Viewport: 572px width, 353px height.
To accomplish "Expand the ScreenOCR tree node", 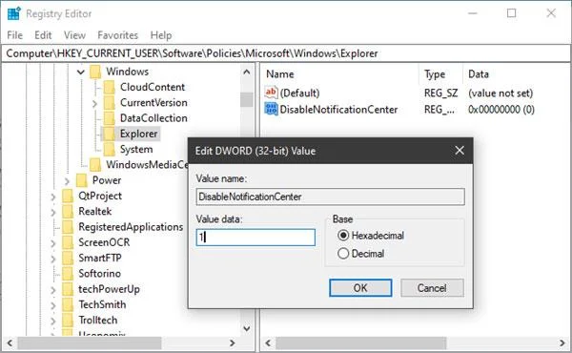I will click(53, 243).
